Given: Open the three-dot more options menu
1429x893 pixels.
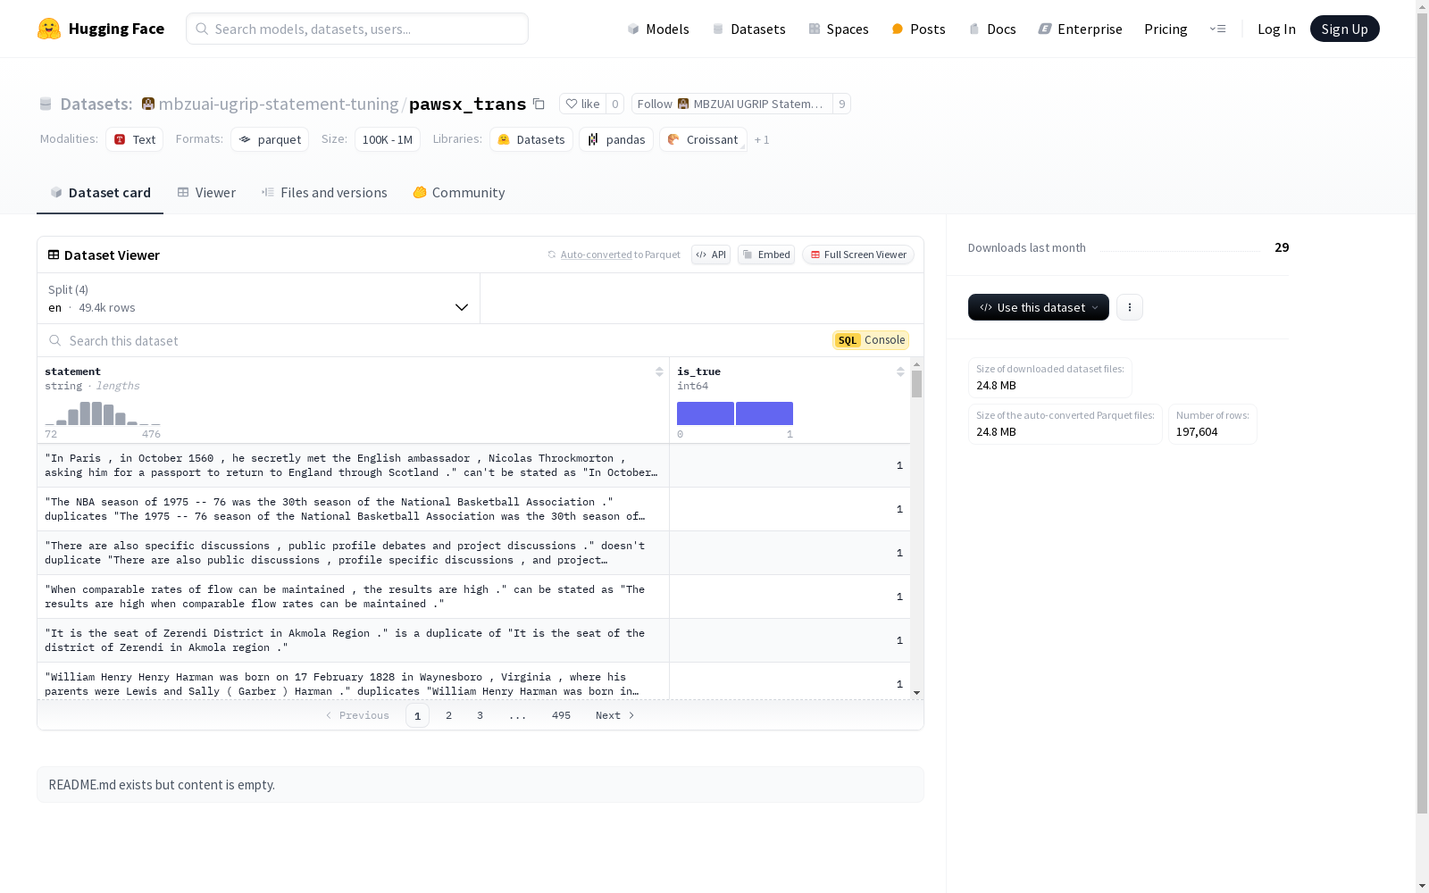Looking at the screenshot, I should (x=1130, y=307).
